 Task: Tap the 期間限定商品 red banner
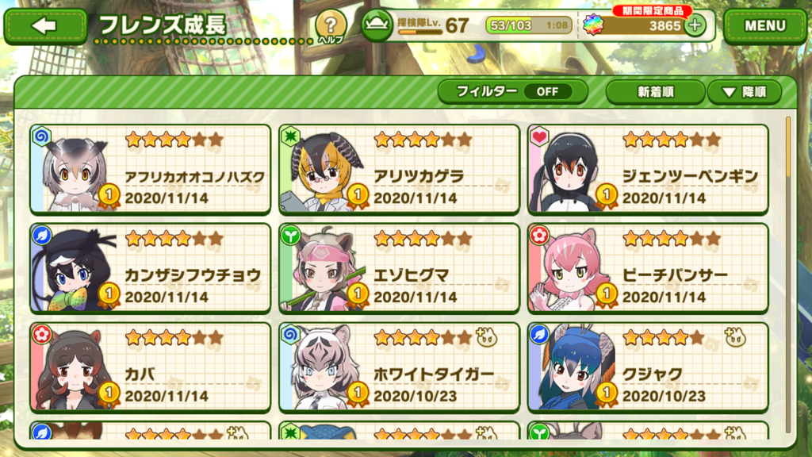[x=653, y=11]
